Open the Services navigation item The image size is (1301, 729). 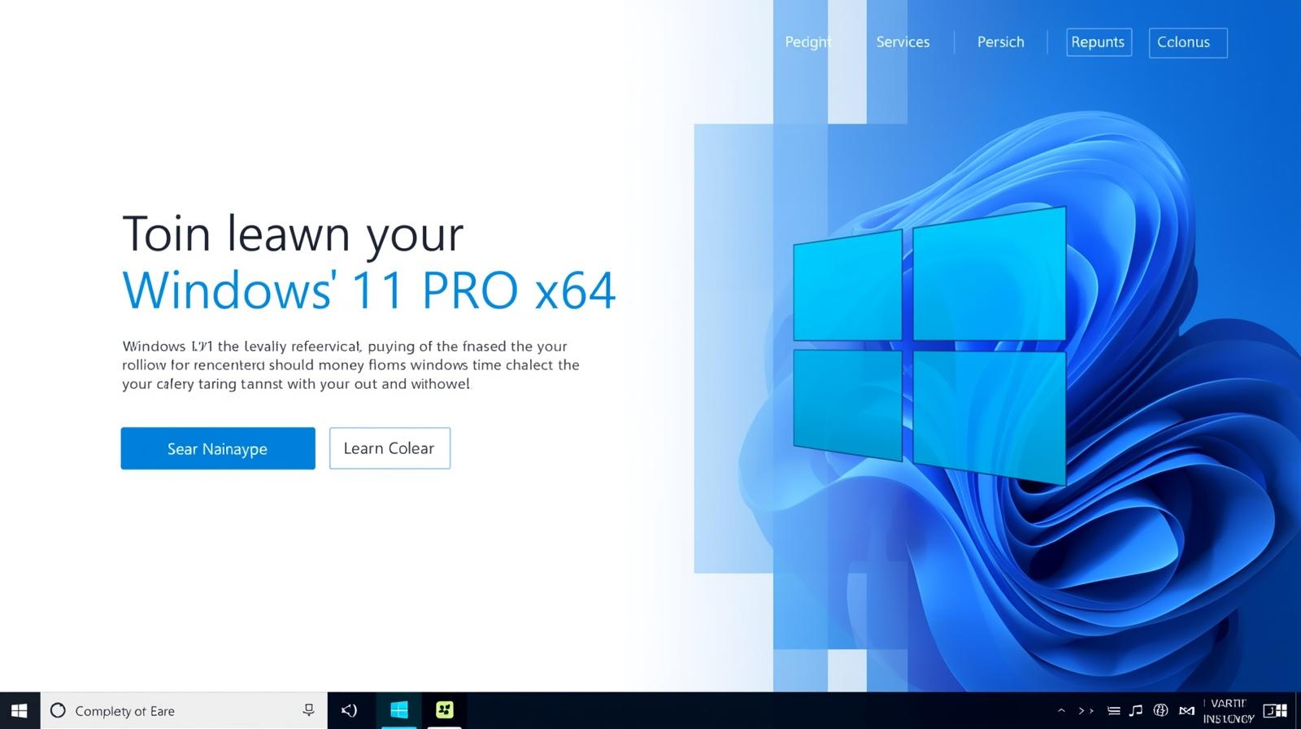tap(903, 42)
